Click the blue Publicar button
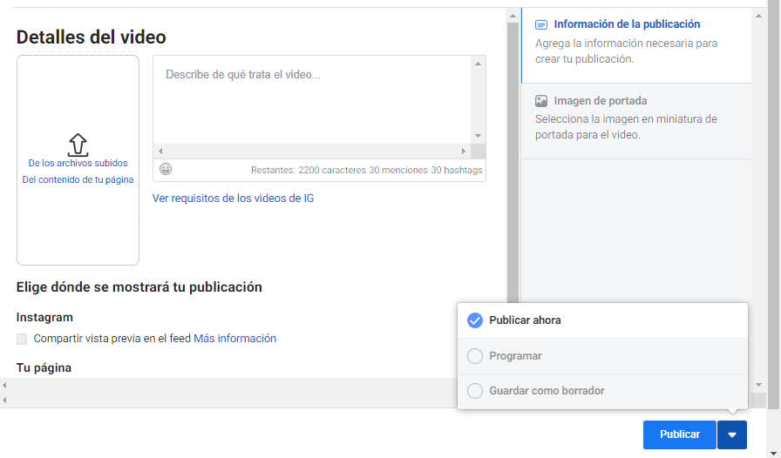This screenshot has width=781, height=458. (x=679, y=434)
